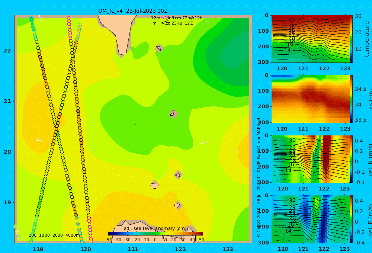Click contour label '14' in temperature panel
372x253 pixels.
(287, 50)
